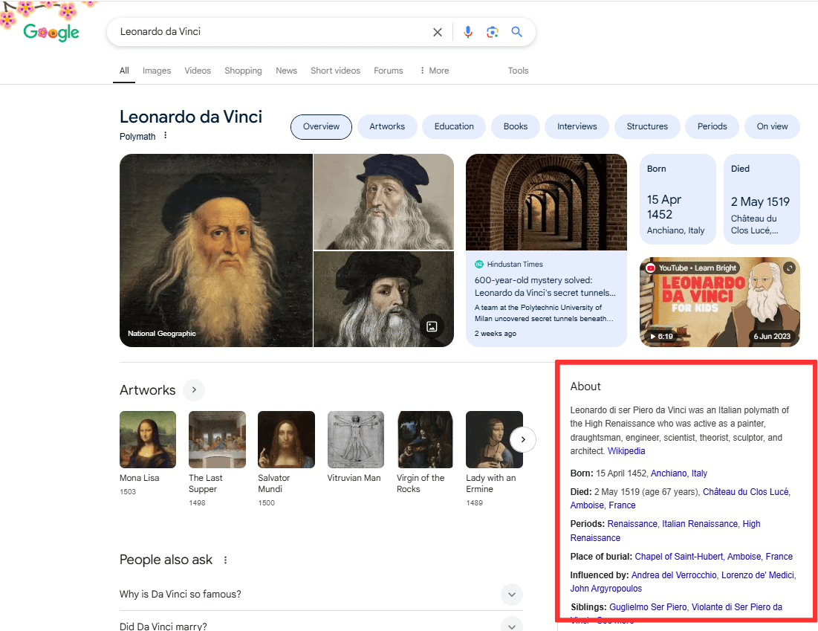Viewport: 818px width, 631px height.
Task: Open Artworks section with the chevron arrow
Action: click(x=194, y=390)
